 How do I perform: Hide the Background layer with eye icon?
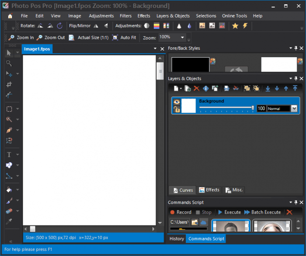177,102
